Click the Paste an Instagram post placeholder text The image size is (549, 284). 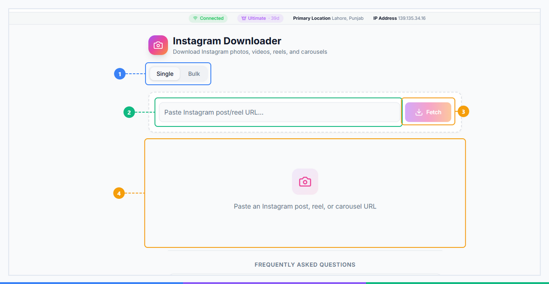tap(305, 207)
